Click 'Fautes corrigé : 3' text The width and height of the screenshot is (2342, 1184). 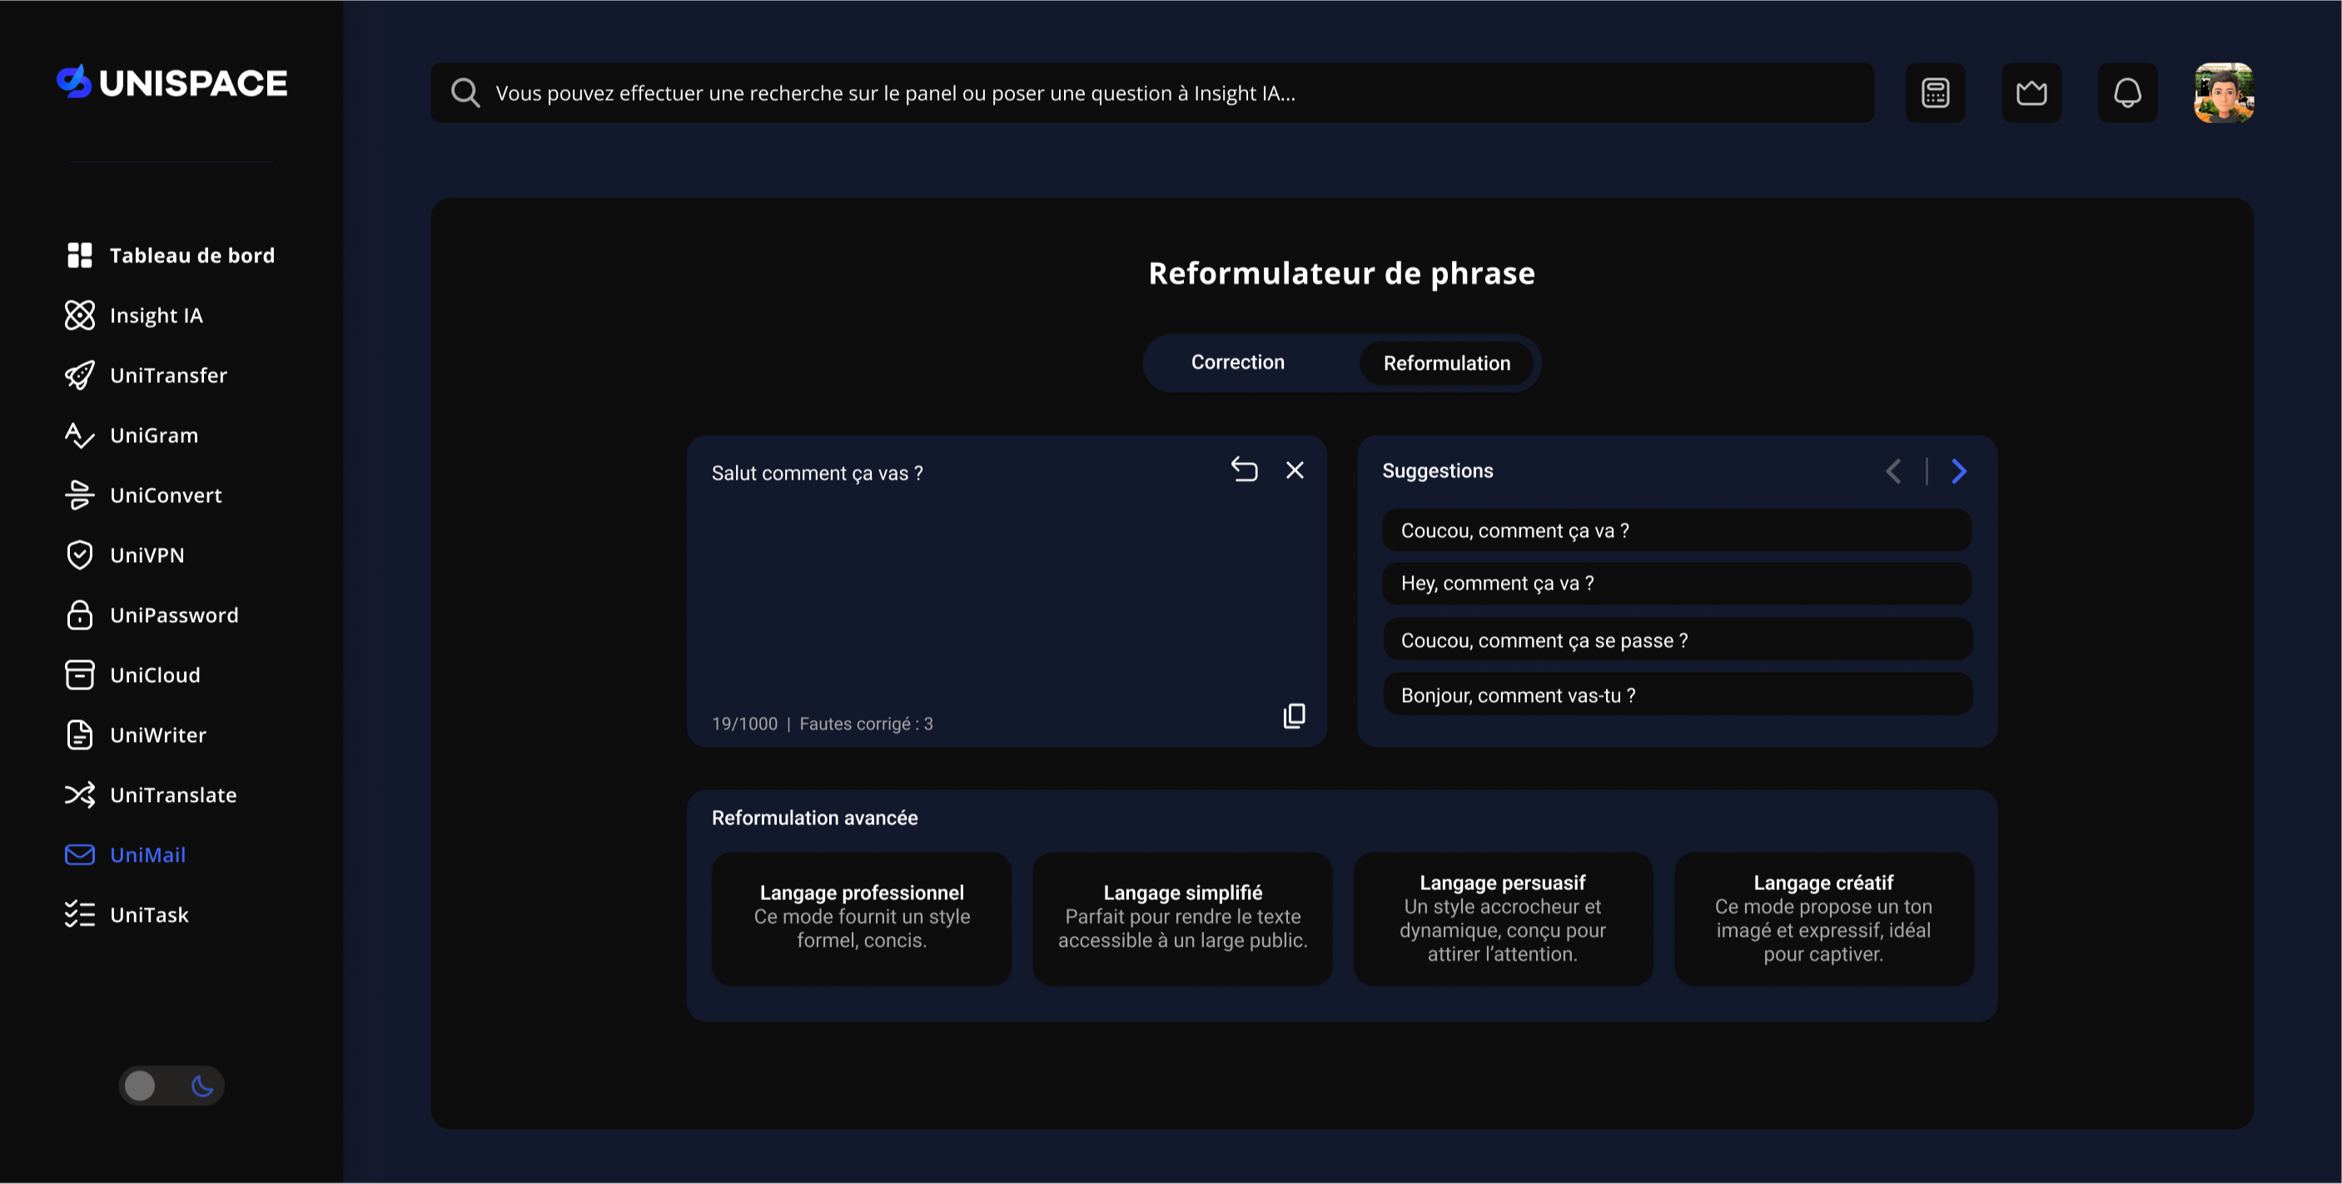coord(867,724)
